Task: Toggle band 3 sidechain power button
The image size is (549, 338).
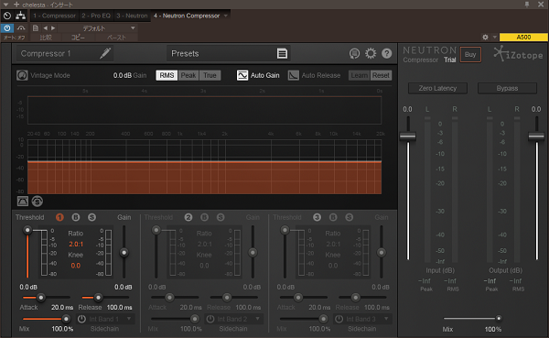Action: [339, 319]
